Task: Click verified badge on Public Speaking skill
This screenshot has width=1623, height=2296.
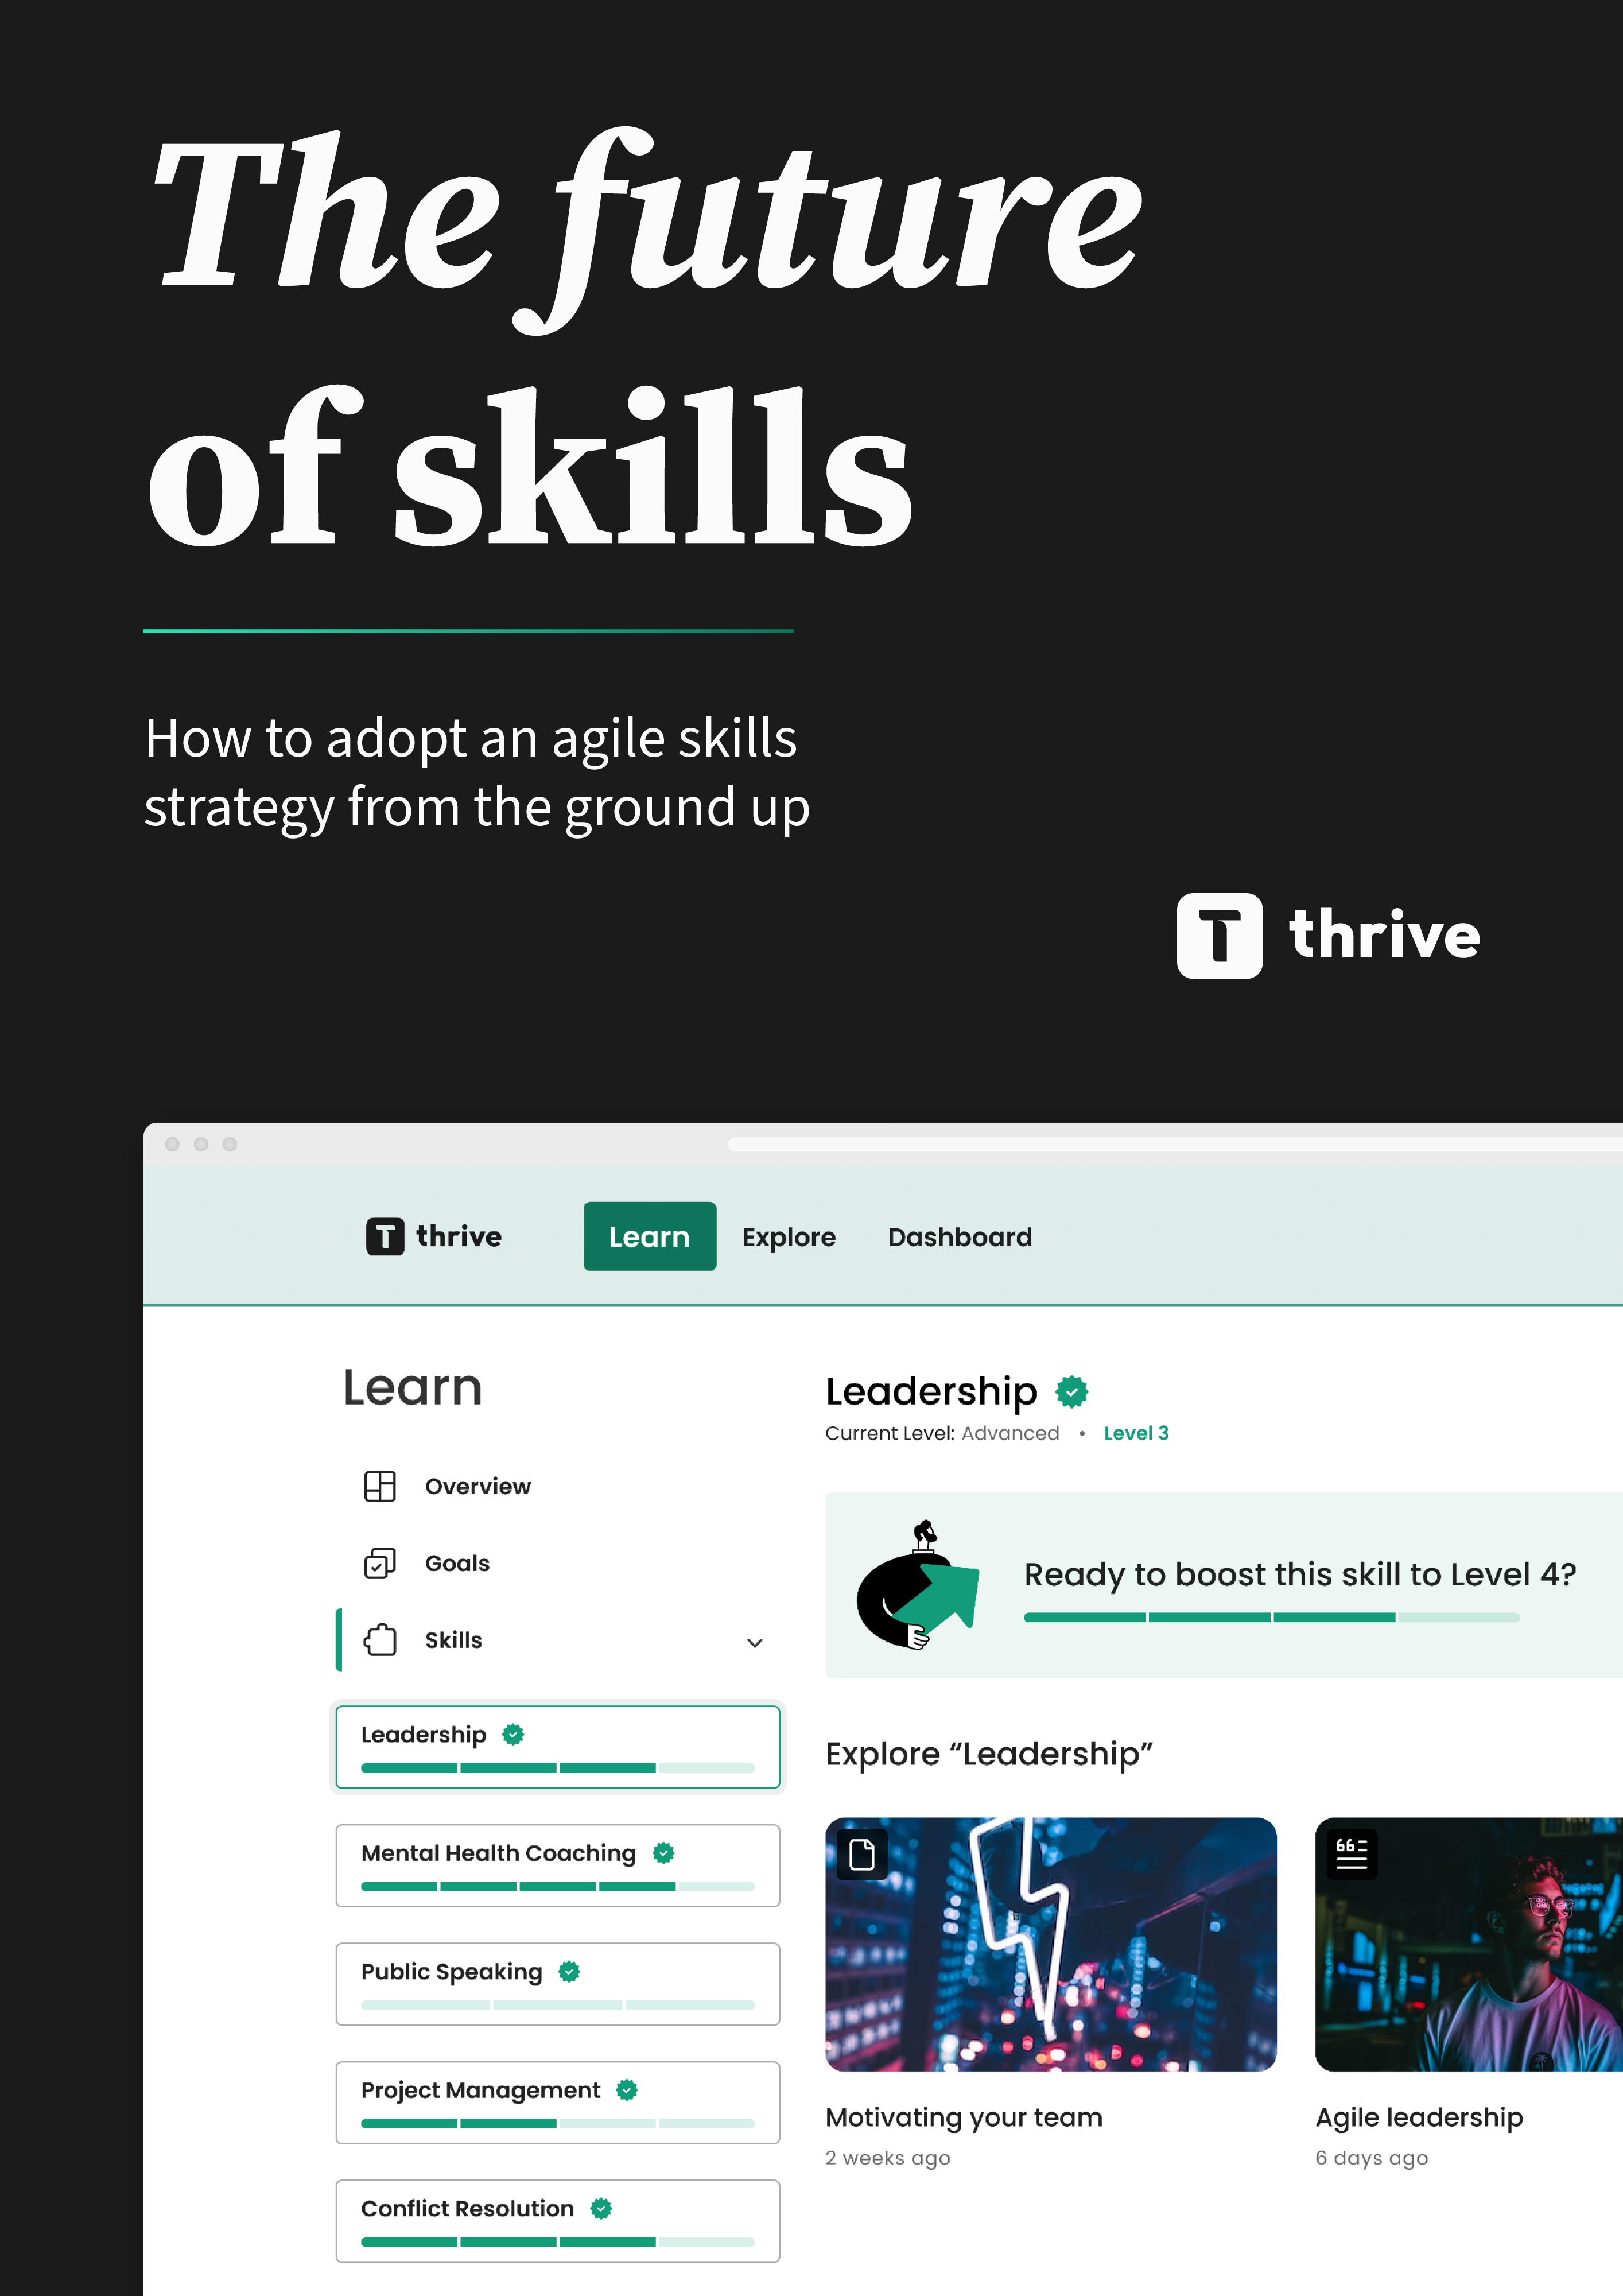Action: click(569, 1971)
